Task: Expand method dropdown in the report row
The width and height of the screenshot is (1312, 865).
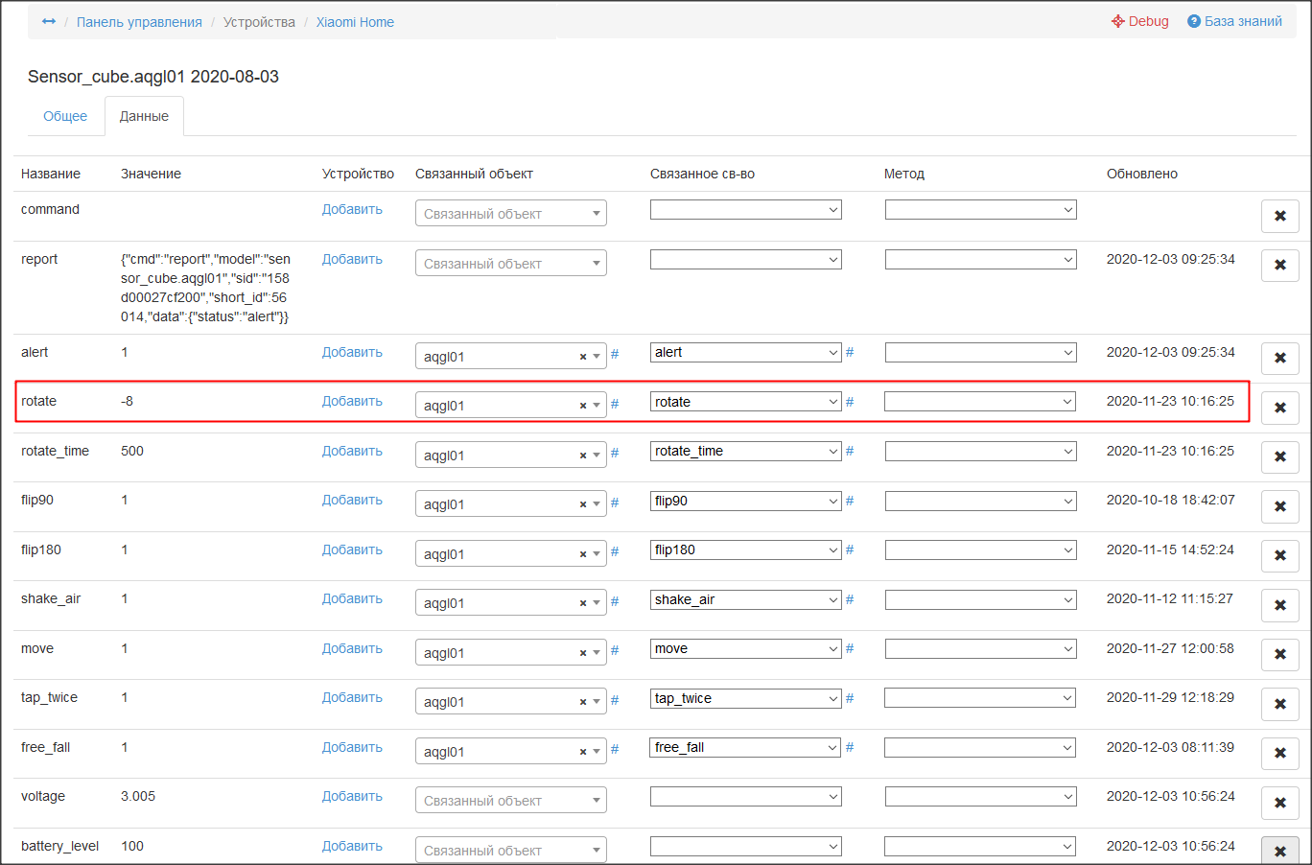Action: click(980, 259)
